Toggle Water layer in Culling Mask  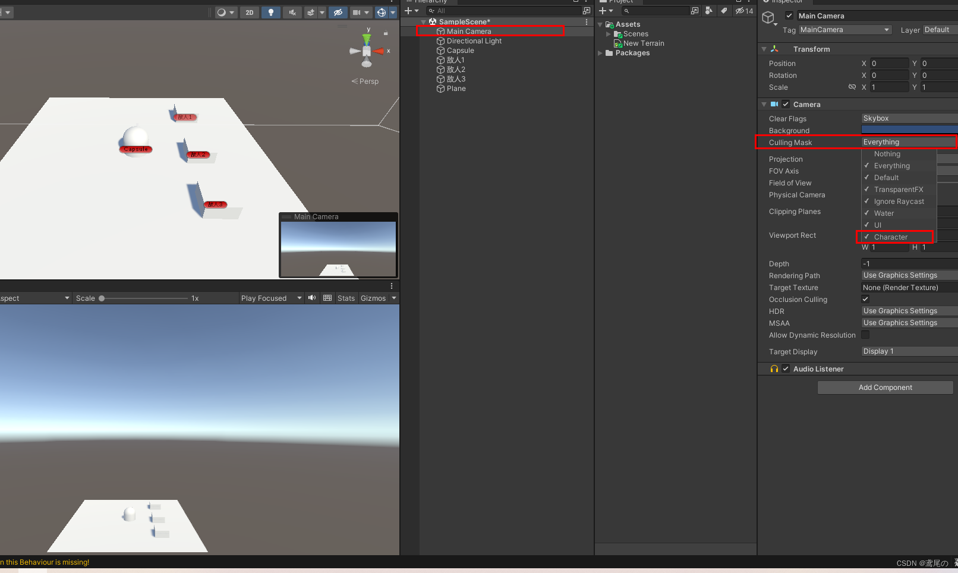point(899,213)
